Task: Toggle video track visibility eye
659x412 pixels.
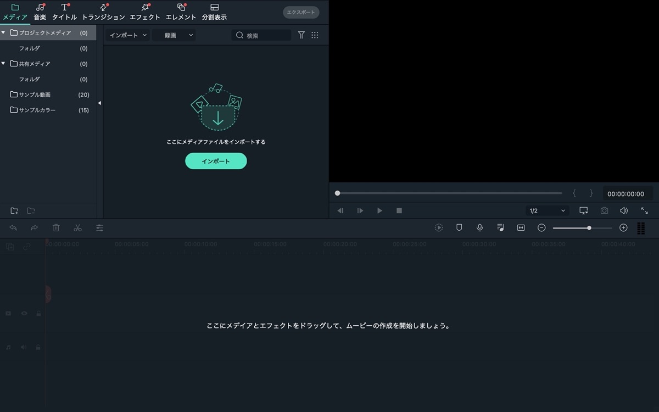Action: (x=24, y=313)
